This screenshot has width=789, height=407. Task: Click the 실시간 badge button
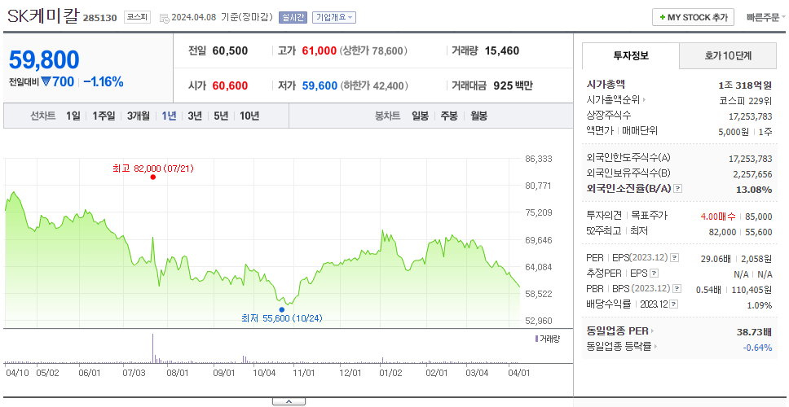click(x=293, y=17)
